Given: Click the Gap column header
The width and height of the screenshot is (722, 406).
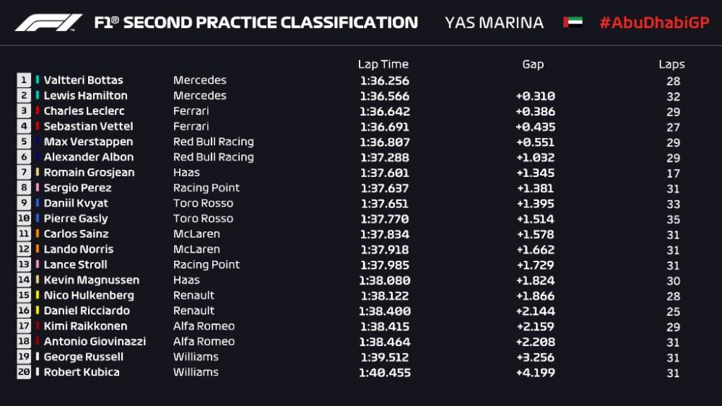Looking at the screenshot, I should 533,64.
